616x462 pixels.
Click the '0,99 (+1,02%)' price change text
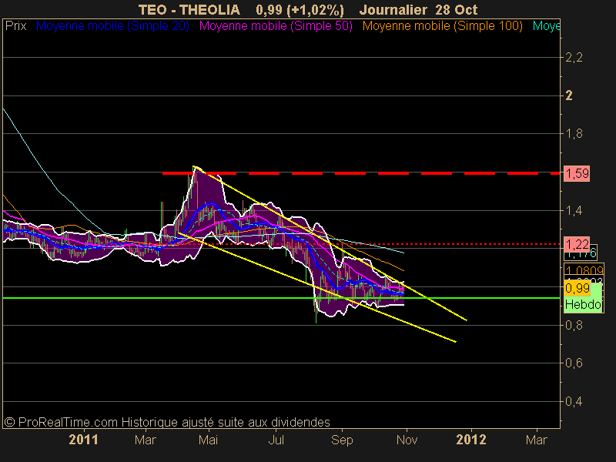[300, 10]
